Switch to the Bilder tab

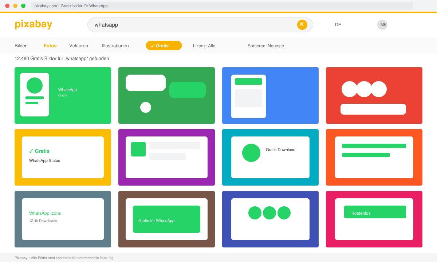pos(21,46)
